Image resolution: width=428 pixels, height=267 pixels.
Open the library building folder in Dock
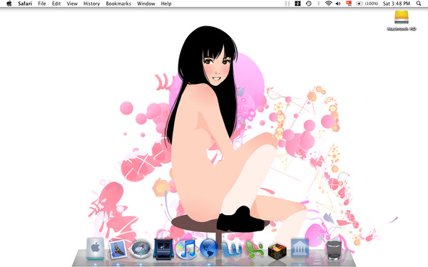300,248
